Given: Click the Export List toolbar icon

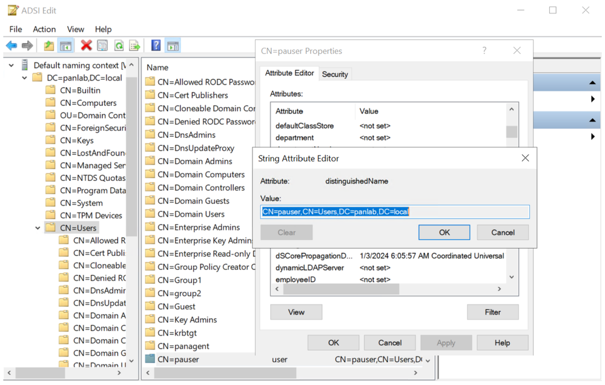Looking at the screenshot, I should point(134,45).
